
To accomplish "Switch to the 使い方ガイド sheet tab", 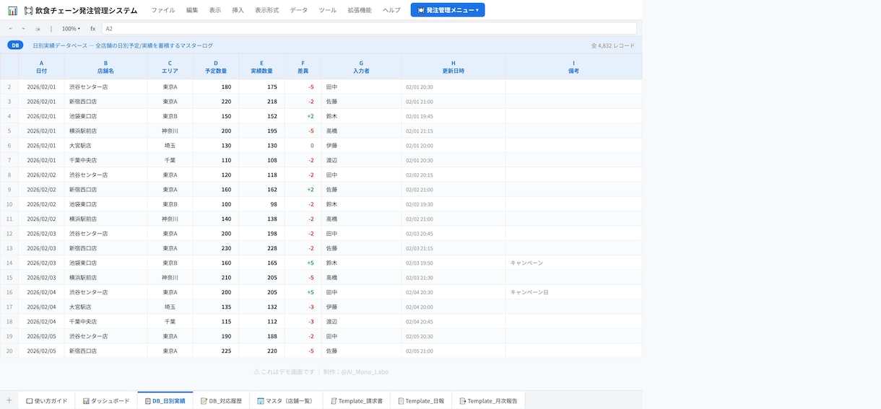I will tap(47, 400).
